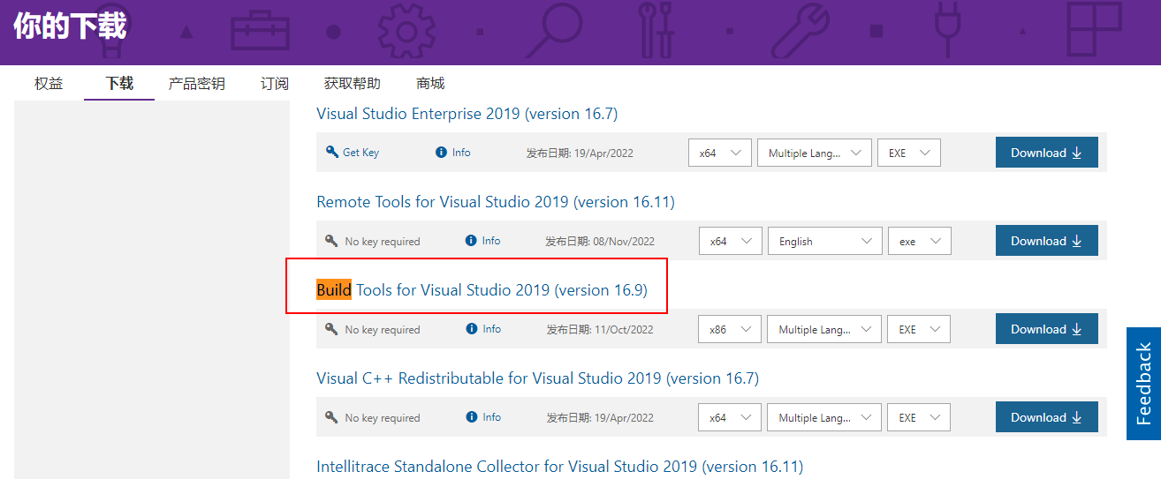This screenshot has height=479, width=1161.
Task: Click Info icon for Visual Studio Enterprise 2019
Action: (x=442, y=152)
